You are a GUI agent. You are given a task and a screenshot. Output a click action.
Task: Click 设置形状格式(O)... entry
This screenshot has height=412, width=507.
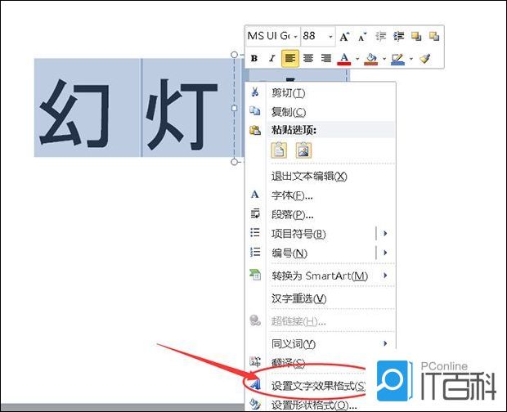point(314,405)
